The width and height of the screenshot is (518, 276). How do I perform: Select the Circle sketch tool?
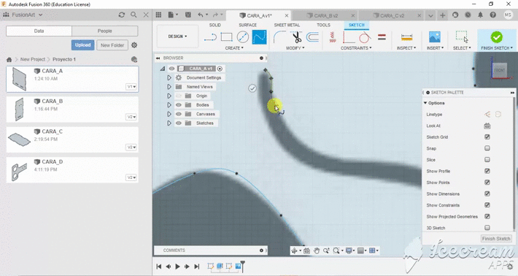[x=243, y=37]
